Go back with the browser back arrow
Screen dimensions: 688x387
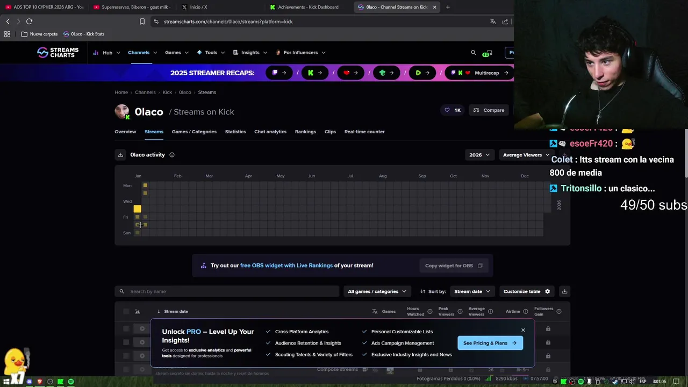(8, 21)
